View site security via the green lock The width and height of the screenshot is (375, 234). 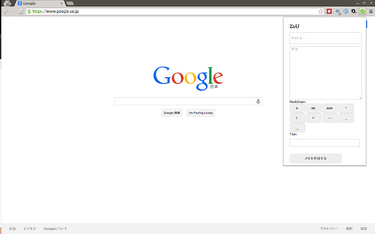(x=29, y=11)
